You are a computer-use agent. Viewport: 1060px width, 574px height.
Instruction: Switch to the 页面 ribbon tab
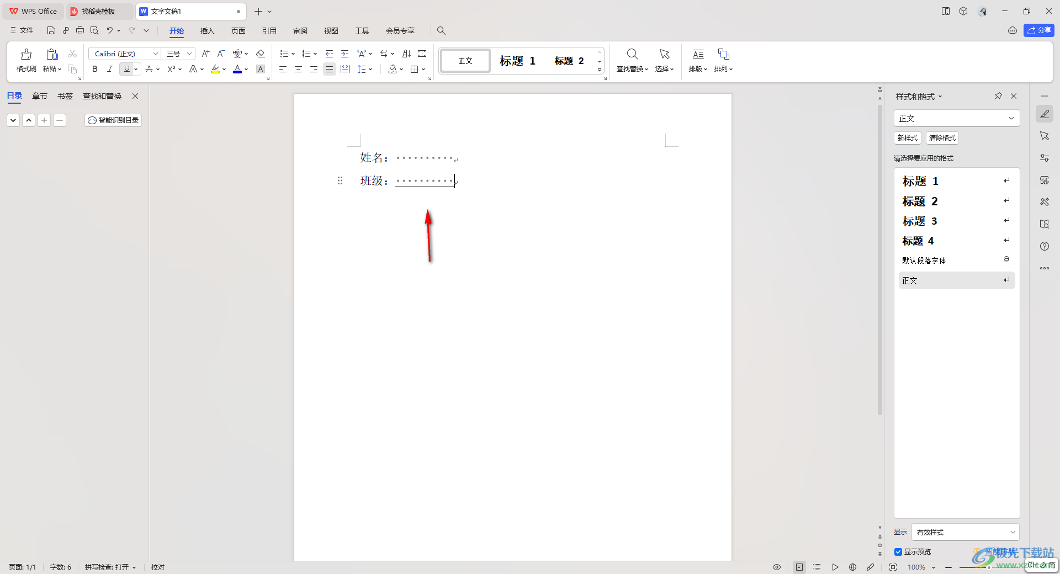point(238,31)
